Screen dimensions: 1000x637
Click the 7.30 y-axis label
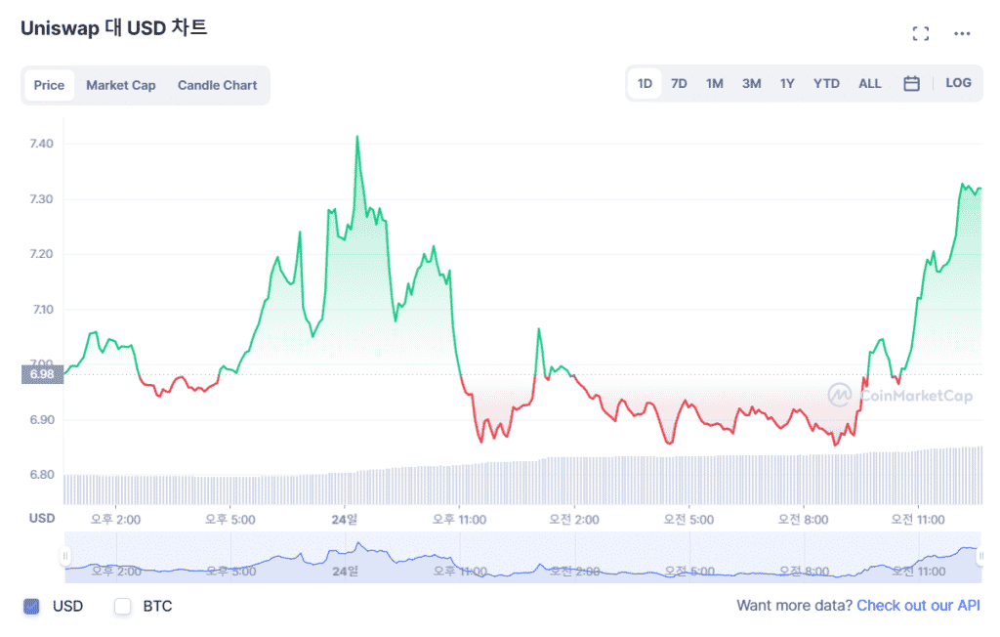[41, 199]
